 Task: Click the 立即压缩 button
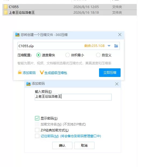tap(110, 73)
